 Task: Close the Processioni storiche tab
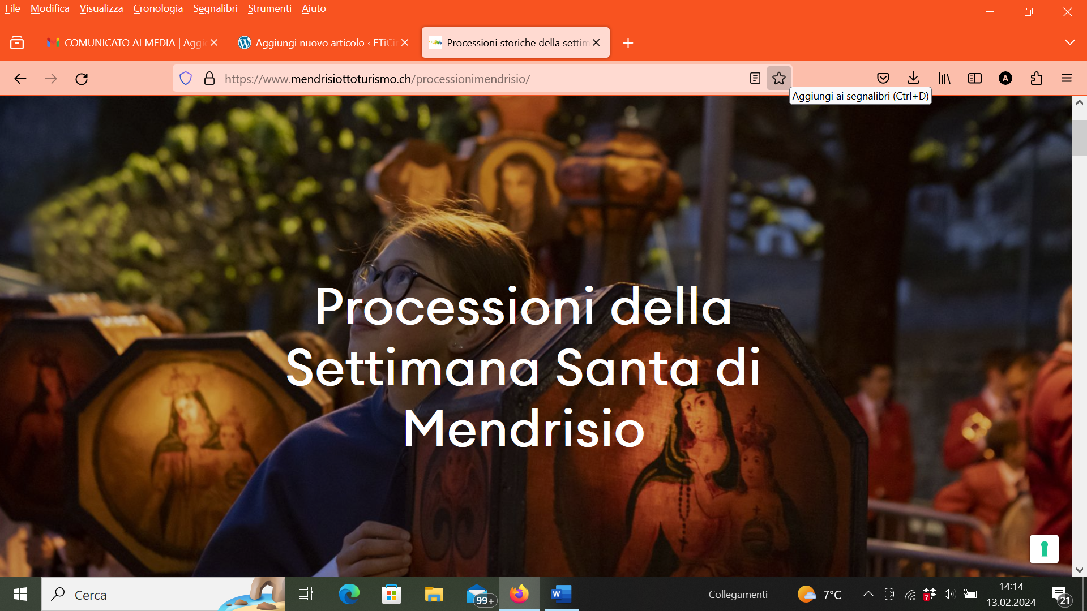coord(596,43)
